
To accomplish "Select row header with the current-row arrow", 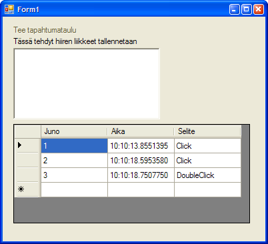I will tap(28, 145).
